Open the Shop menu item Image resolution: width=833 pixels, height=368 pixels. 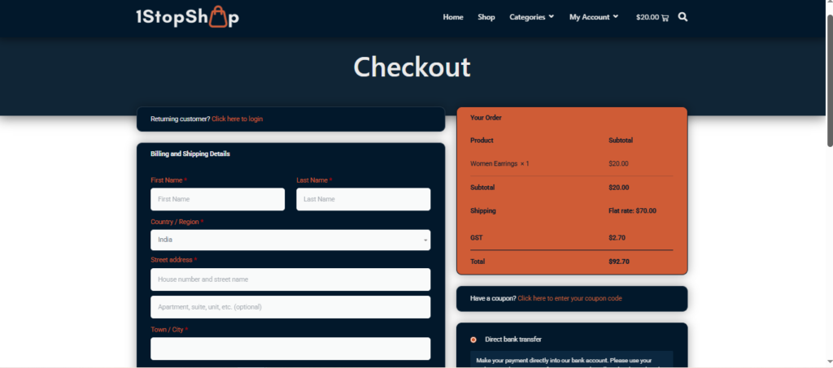click(x=486, y=17)
